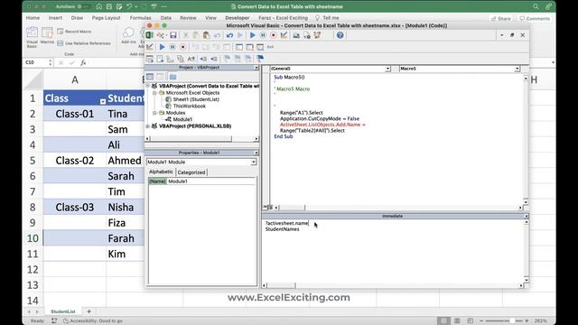The height and width of the screenshot is (325, 578).
Task: Open the Class column filter dropdown
Action: pos(103,101)
